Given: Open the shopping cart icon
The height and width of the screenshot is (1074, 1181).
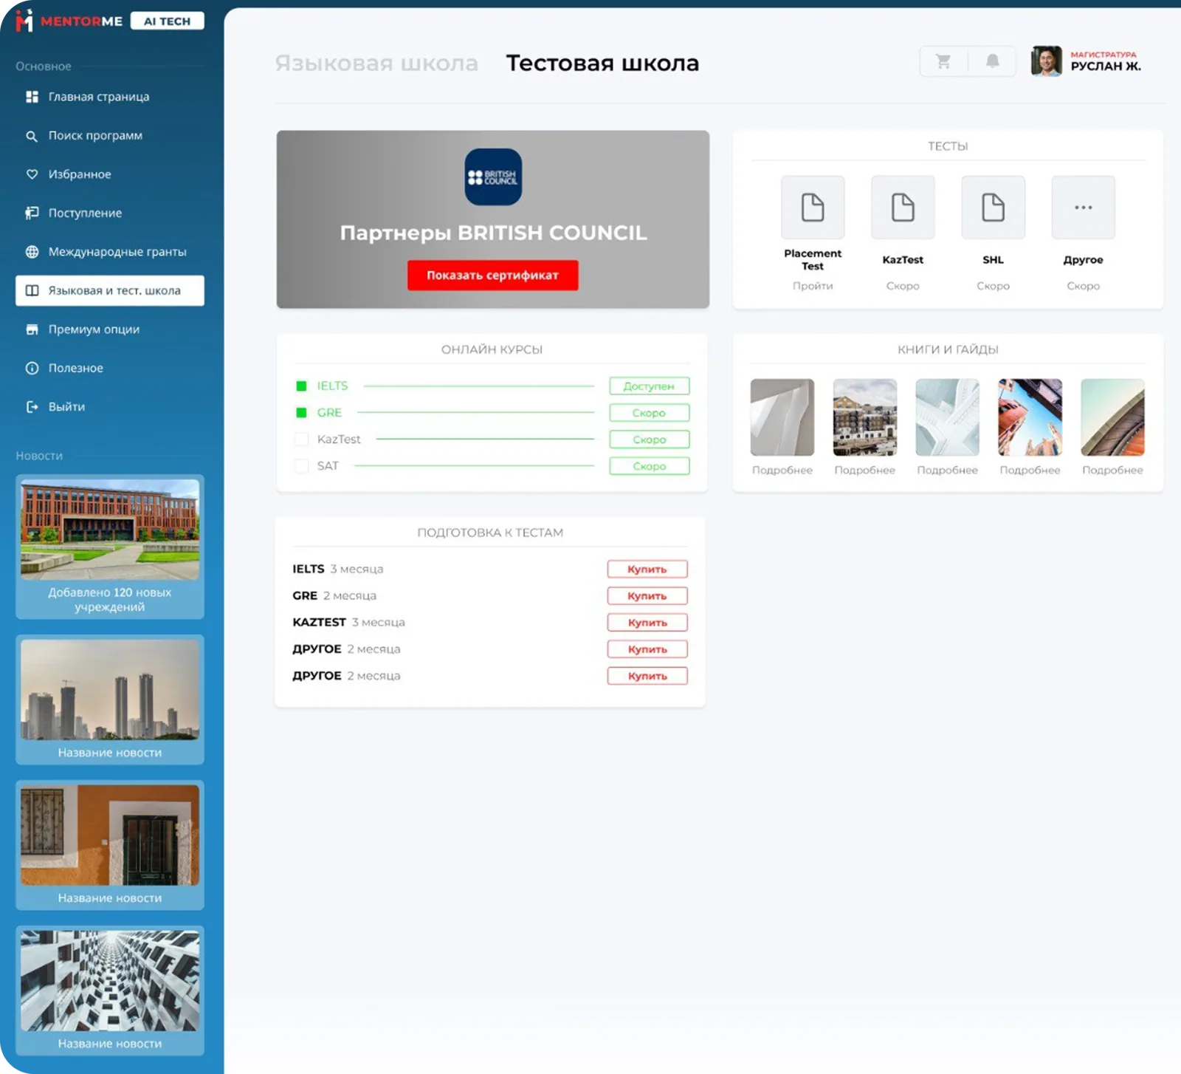Looking at the screenshot, I should click(943, 61).
